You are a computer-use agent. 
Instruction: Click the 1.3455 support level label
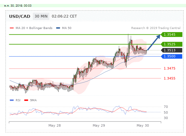coord(169,78)
